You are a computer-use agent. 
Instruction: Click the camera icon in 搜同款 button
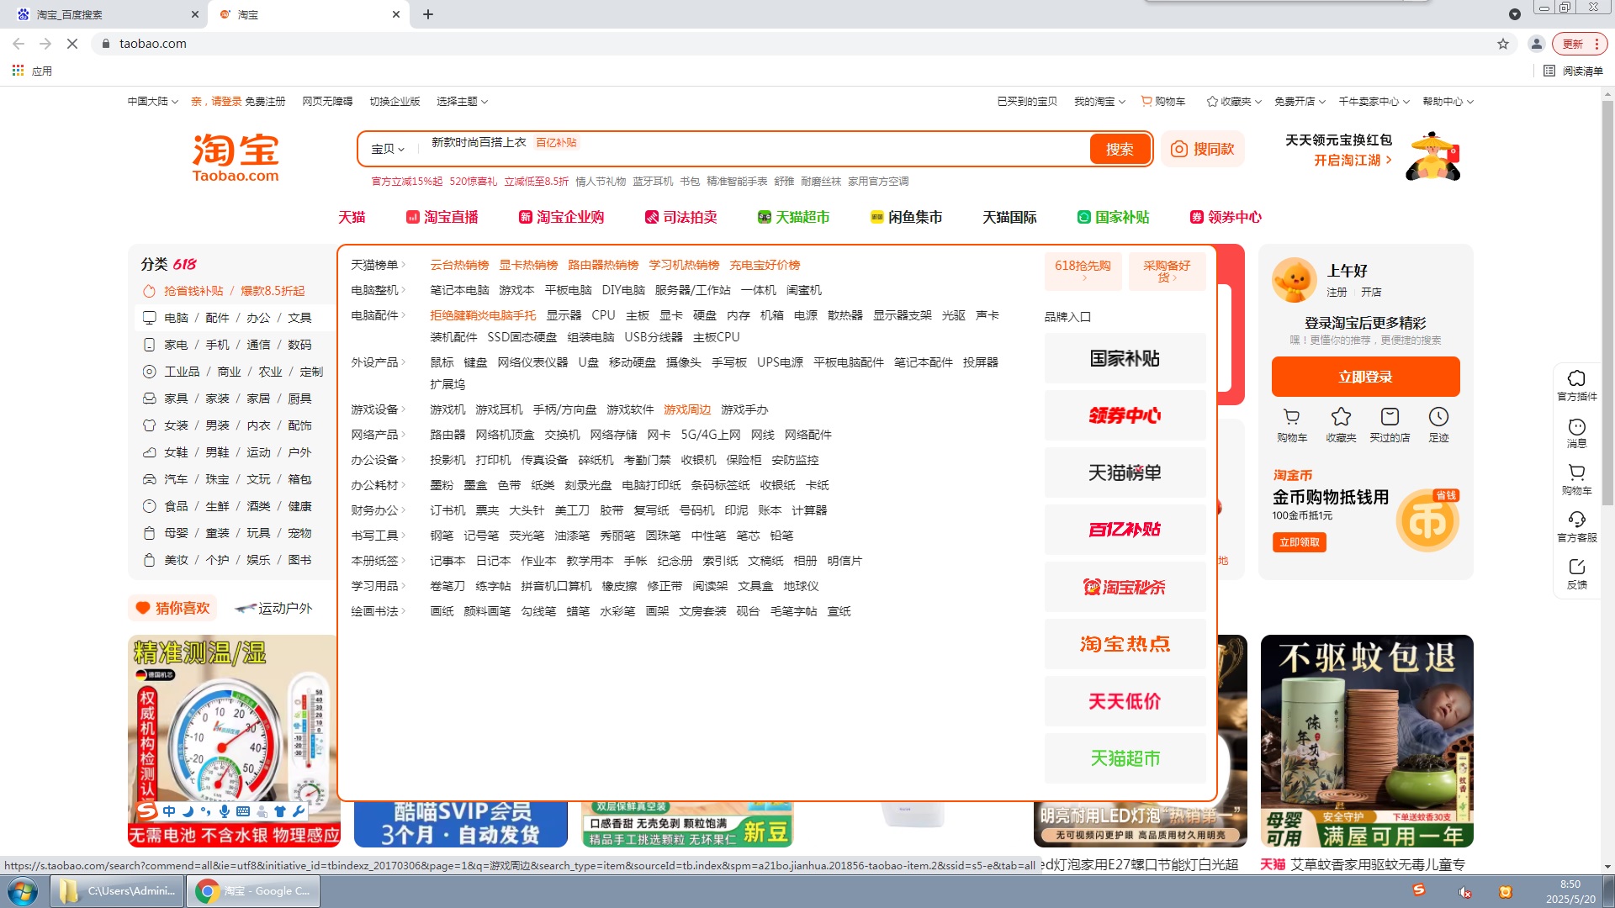(x=1179, y=149)
